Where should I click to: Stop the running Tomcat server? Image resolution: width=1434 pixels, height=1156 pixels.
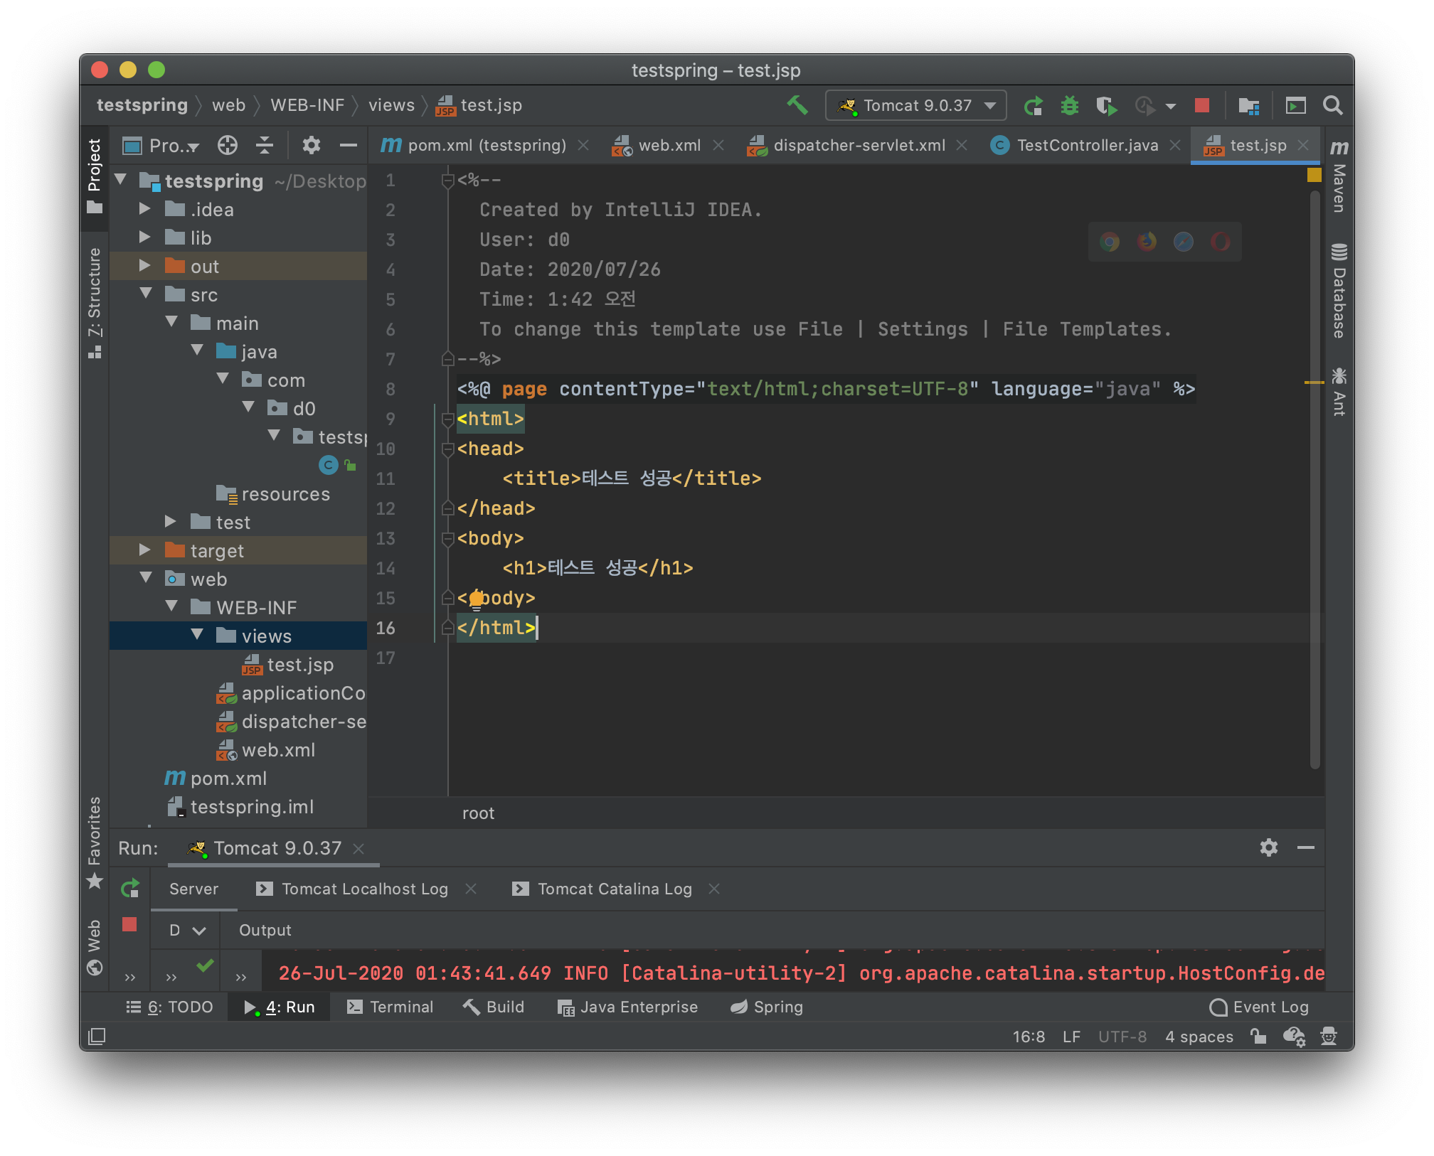point(1202,106)
